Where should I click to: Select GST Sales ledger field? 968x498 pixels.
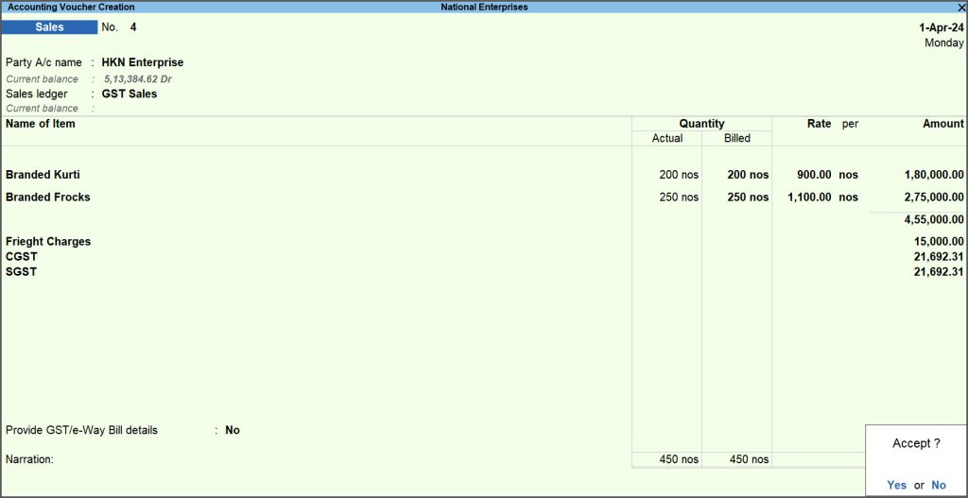click(x=129, y=94)
